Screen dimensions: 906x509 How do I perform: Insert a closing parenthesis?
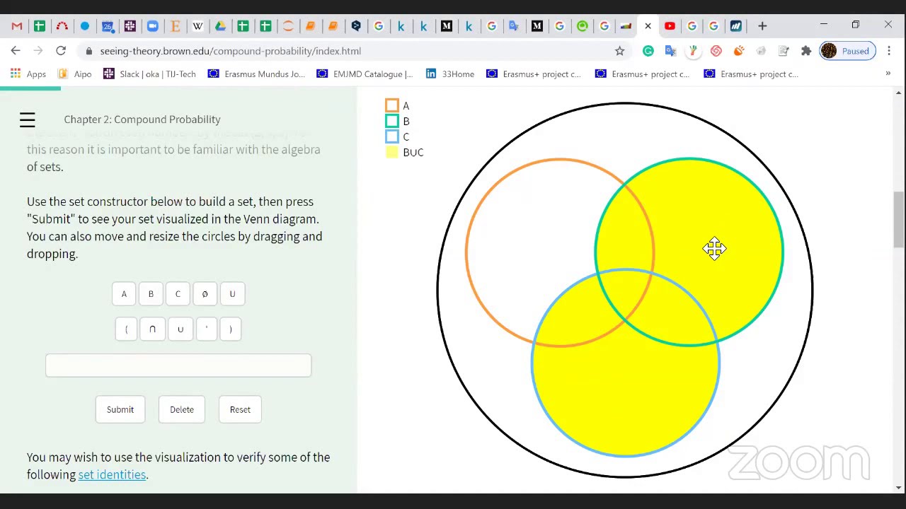click(230, 329)
